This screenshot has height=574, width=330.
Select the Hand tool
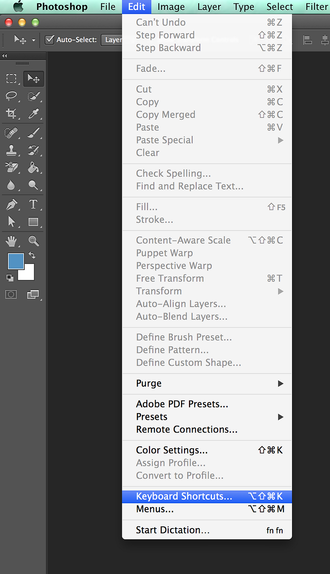11,240
